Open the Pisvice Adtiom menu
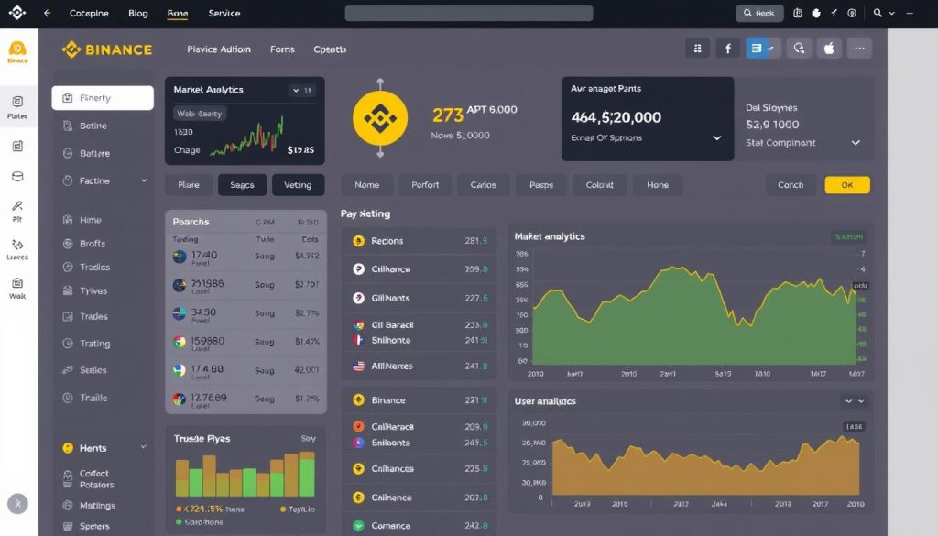The width and height of the screenshot is (938, 536). click(x=219, y=49)
